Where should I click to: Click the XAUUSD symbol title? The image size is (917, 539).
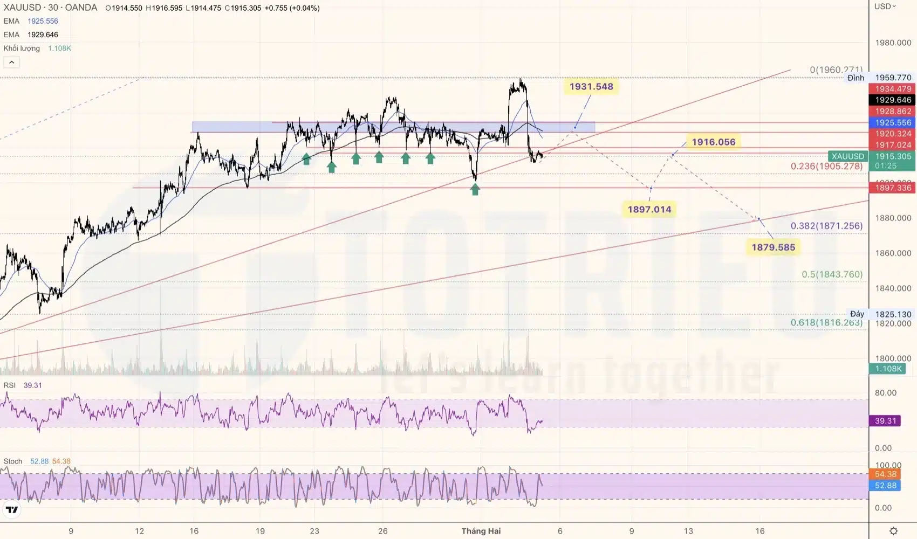tap(50, 8)
